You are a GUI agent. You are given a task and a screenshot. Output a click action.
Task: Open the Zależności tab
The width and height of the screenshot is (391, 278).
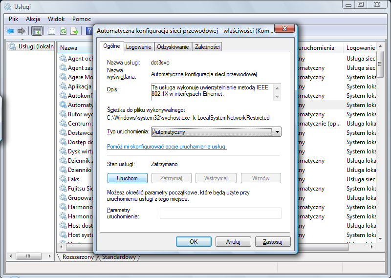click(x=207, y=47)
